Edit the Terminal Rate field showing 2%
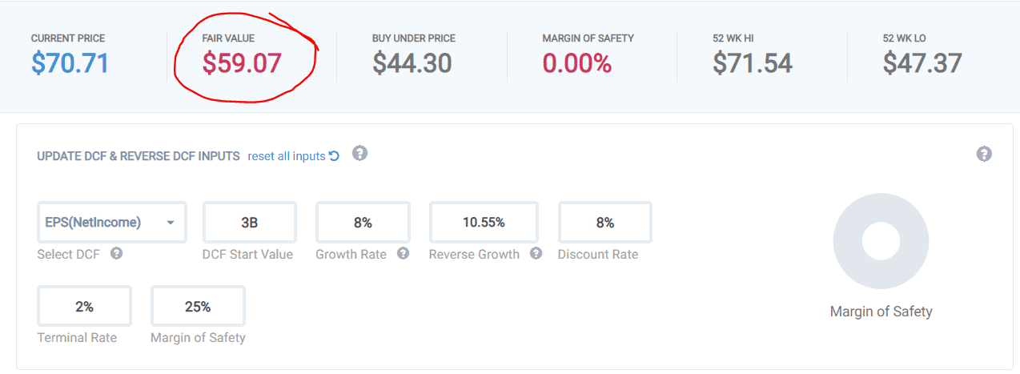1020x374 pixels. (84, 307)
